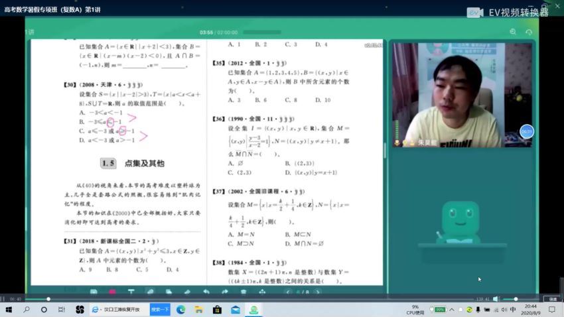Viewport: 564px width, 317px height.
Task: Click question 【31】 (2018·新课标全国二) heading
Action: click(x=111, y=241)
